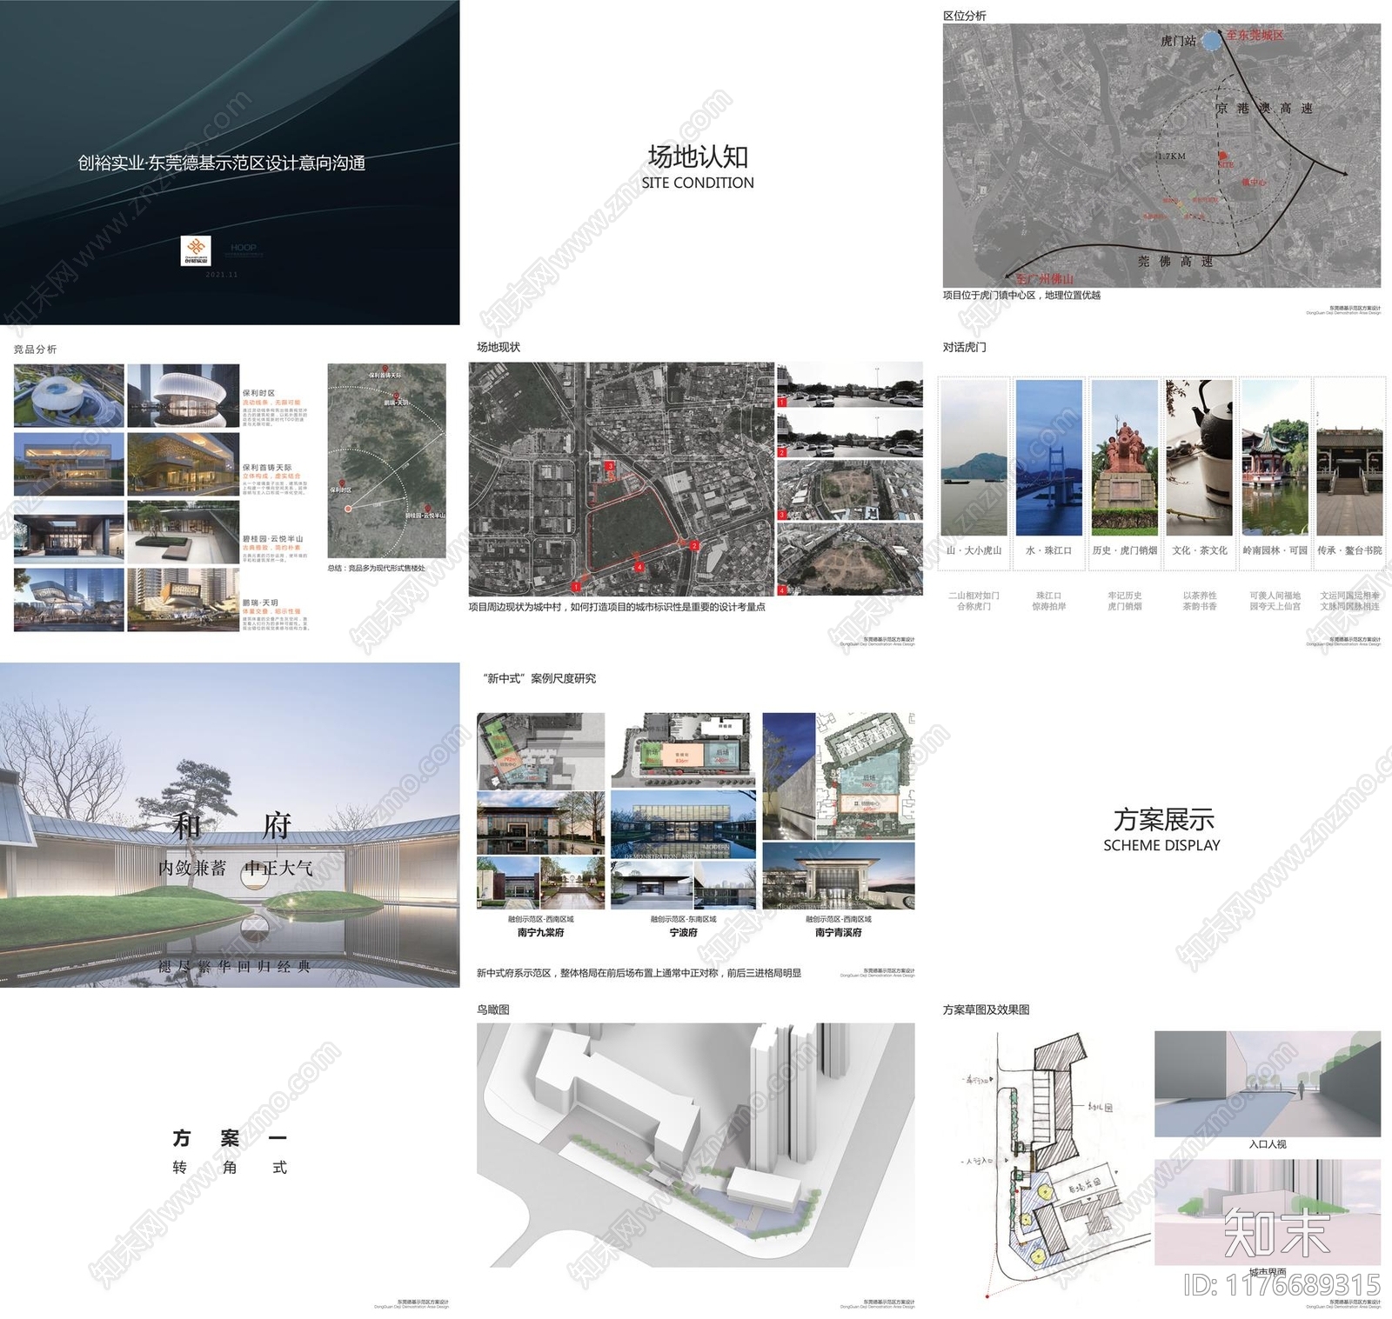Click the 碧桂园·云悦半山 project name

272,539
